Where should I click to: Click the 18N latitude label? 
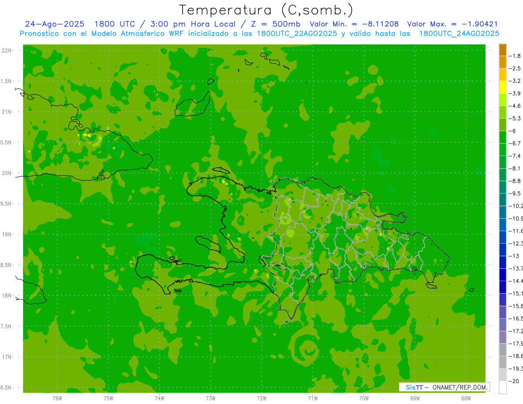click(x=7, y=295)
